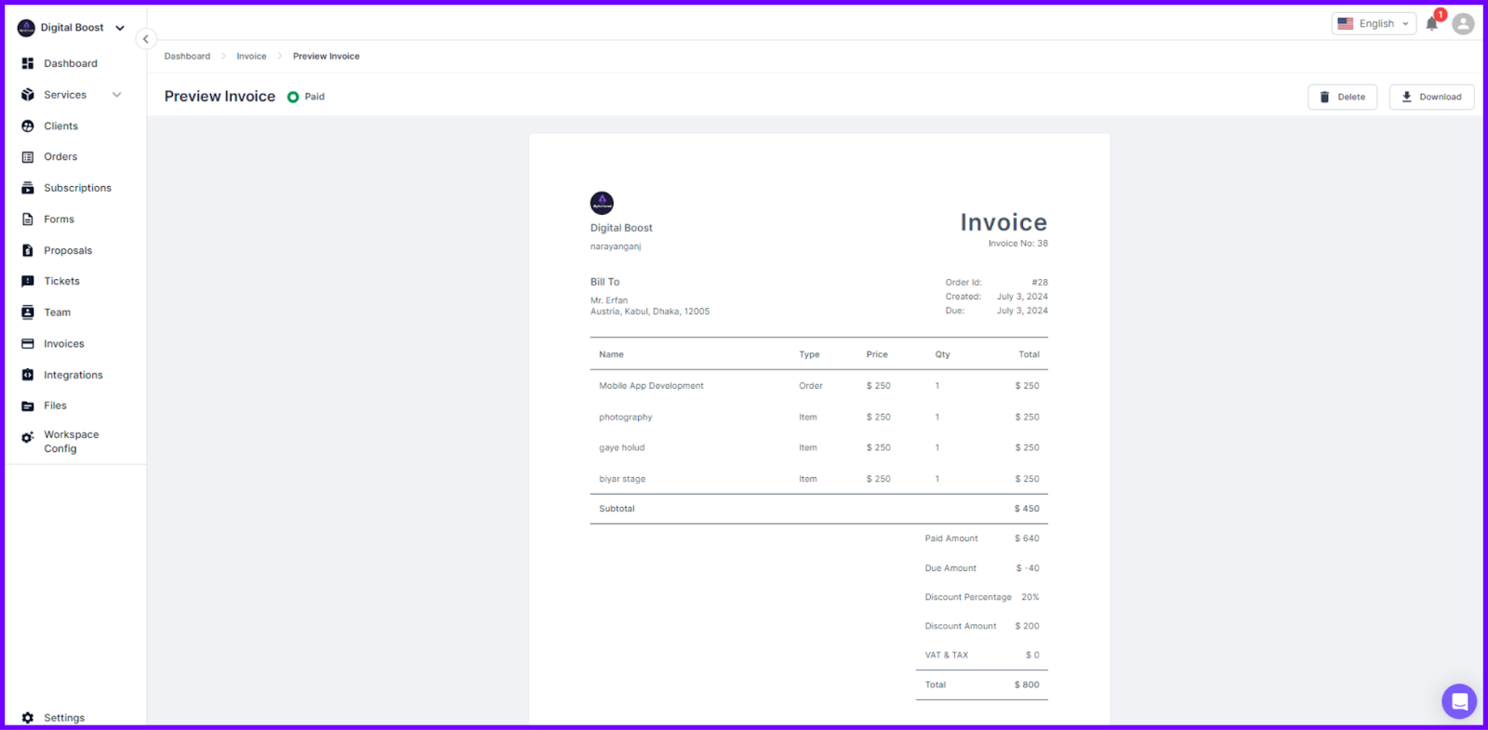1488x730 pixels.
Task: Click the Preview Invoice breadcrumb
Action: tap(326, 56)
